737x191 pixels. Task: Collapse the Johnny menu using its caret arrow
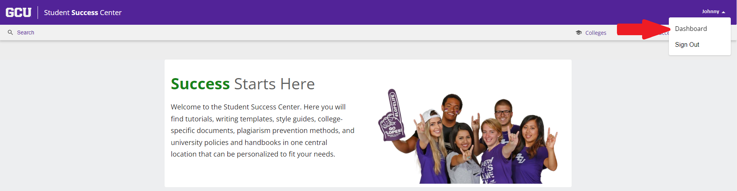pos(723,12)
